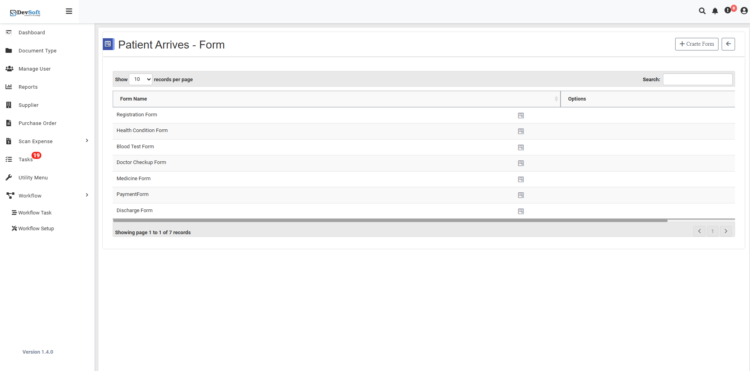Select the Workflow Task menu item
The height and width of the screenshot is (371, 750).
click(x=35, y=213)
